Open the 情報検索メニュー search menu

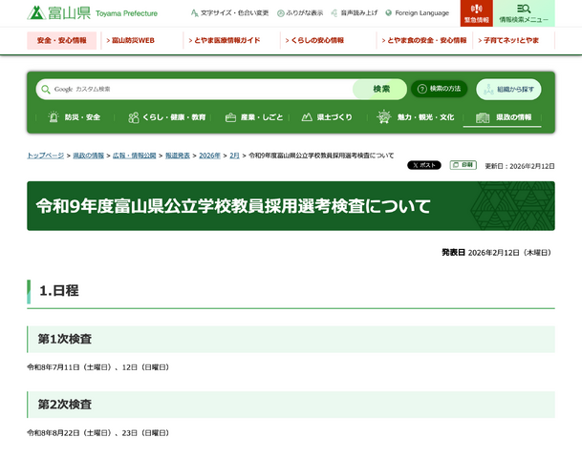524,13
